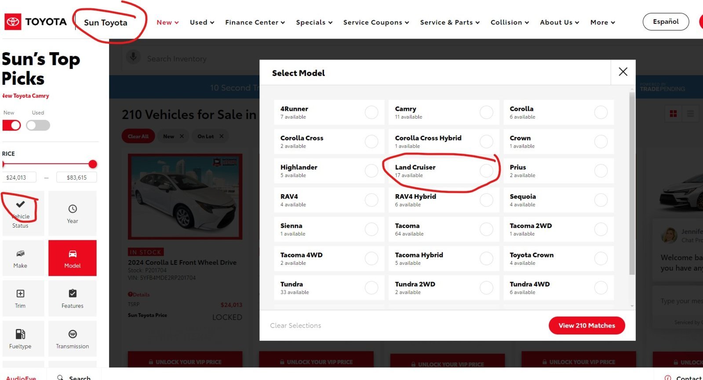
Task: Open the Features filter tile
Action: point(73,298)
